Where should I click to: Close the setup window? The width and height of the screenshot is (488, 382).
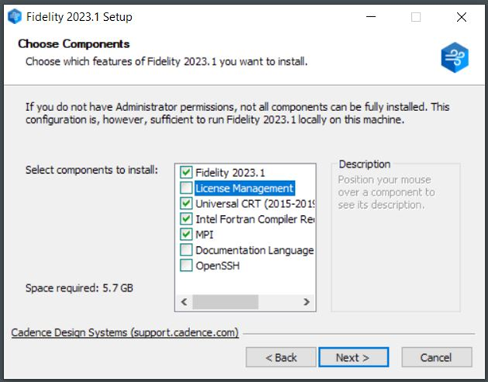[x=462, y=17]
